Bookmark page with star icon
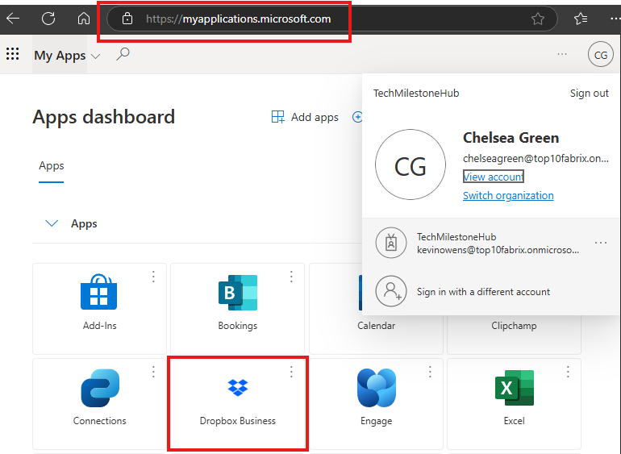621x454 pixels. (537, 19)
